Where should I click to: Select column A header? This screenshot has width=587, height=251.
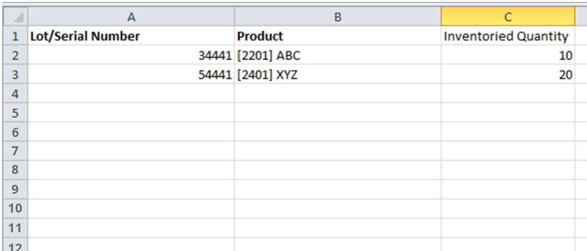tap(131, 17)
